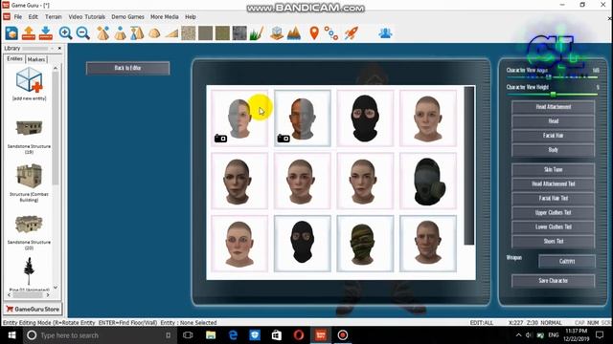
Task: Click the Head Attachment Tint button
Action: pos(554,184)
